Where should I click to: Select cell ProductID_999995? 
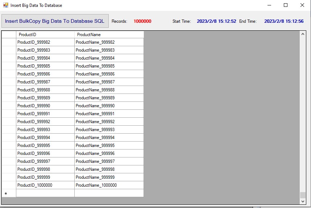pyautogui.click(x=45, y=146)
